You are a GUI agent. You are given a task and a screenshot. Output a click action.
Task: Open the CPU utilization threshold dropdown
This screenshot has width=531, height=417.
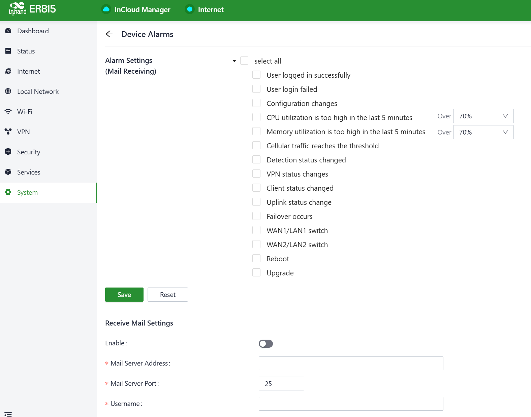click(483, 116)
